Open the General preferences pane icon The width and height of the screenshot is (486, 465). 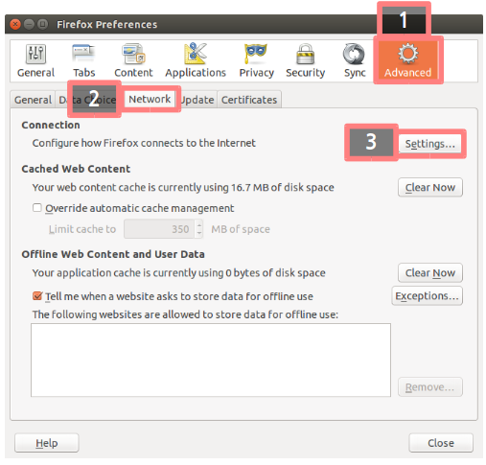point(35,61)
